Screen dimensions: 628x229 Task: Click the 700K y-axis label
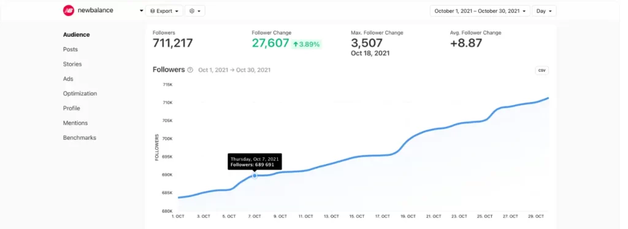pos(167,138)
